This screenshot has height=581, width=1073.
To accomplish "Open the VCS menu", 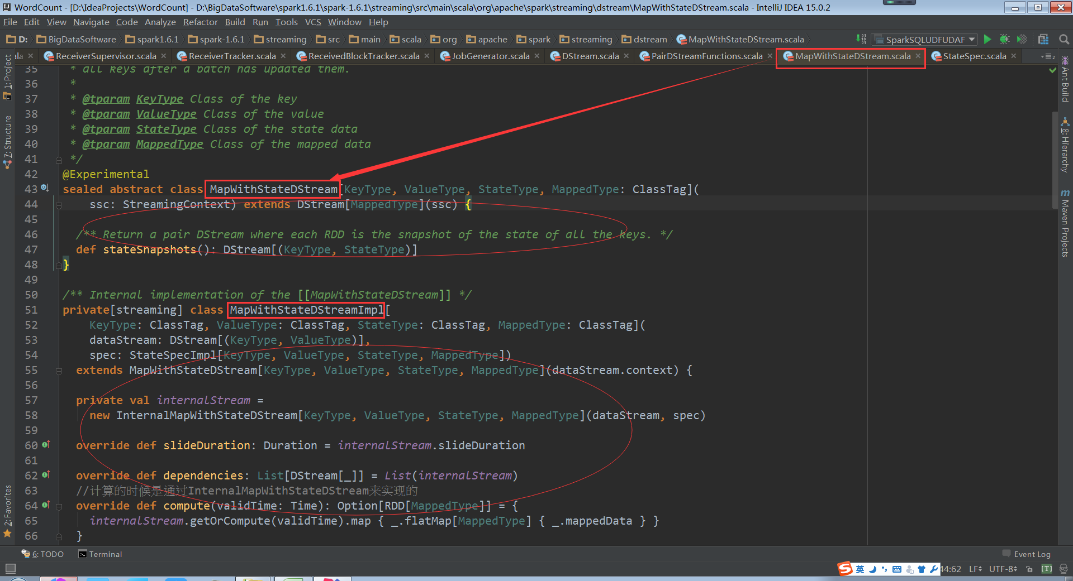I will 313,22.
